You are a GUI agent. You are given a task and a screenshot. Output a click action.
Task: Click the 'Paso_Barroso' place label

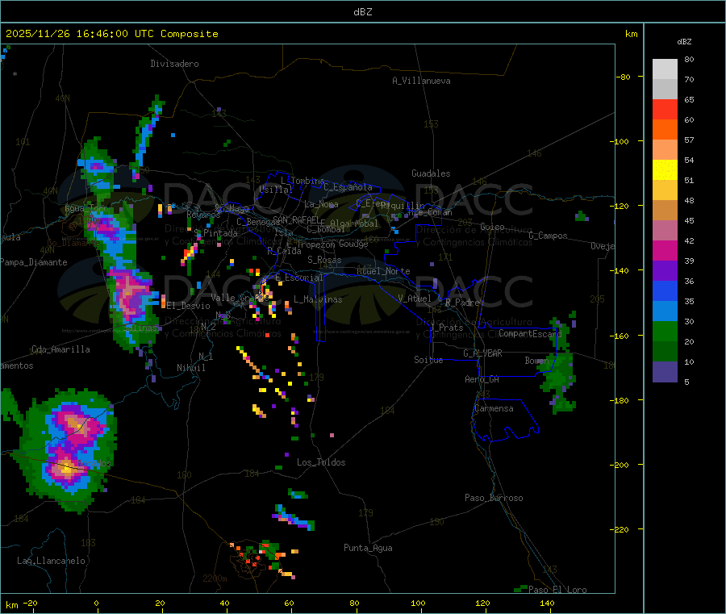(x=494, y=498)
